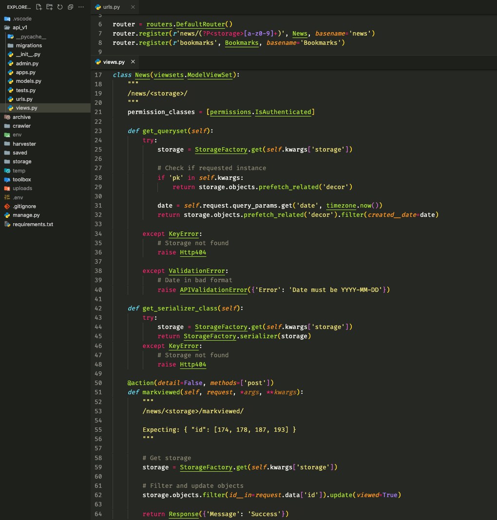Click the folder icon beside temp

point(7,171)
